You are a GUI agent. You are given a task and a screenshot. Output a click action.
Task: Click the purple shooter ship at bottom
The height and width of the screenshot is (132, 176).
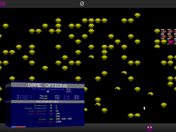click(150, 128)
